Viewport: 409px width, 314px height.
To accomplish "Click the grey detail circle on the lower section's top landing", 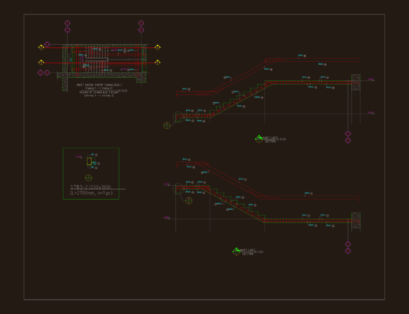I will [x=178, y=188].
